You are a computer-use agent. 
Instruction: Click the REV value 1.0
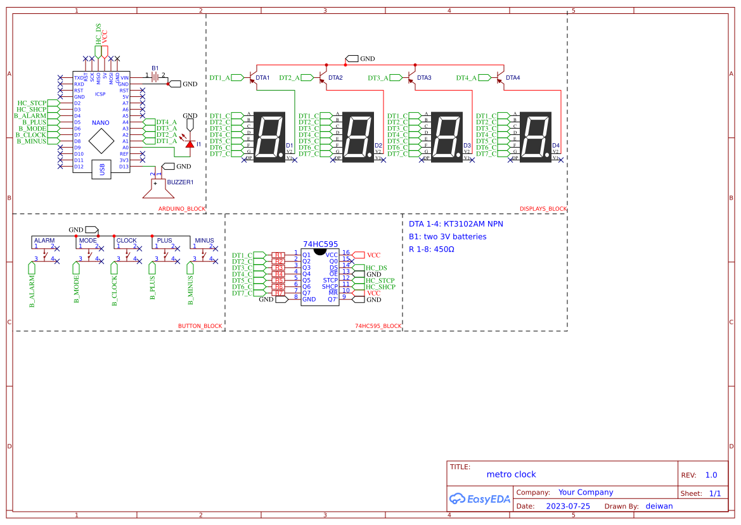(x=711, y=475)
